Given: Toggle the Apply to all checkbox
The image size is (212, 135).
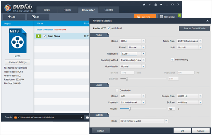Looking at the screenshot, I should 109,28.
